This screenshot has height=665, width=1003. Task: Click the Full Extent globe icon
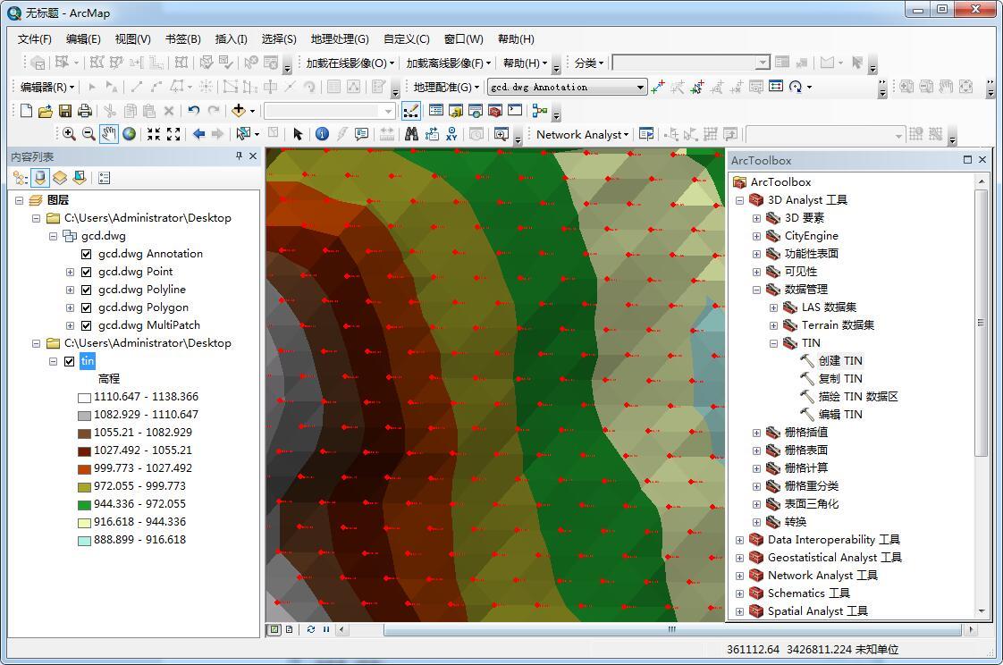click(x=130, y=134)
